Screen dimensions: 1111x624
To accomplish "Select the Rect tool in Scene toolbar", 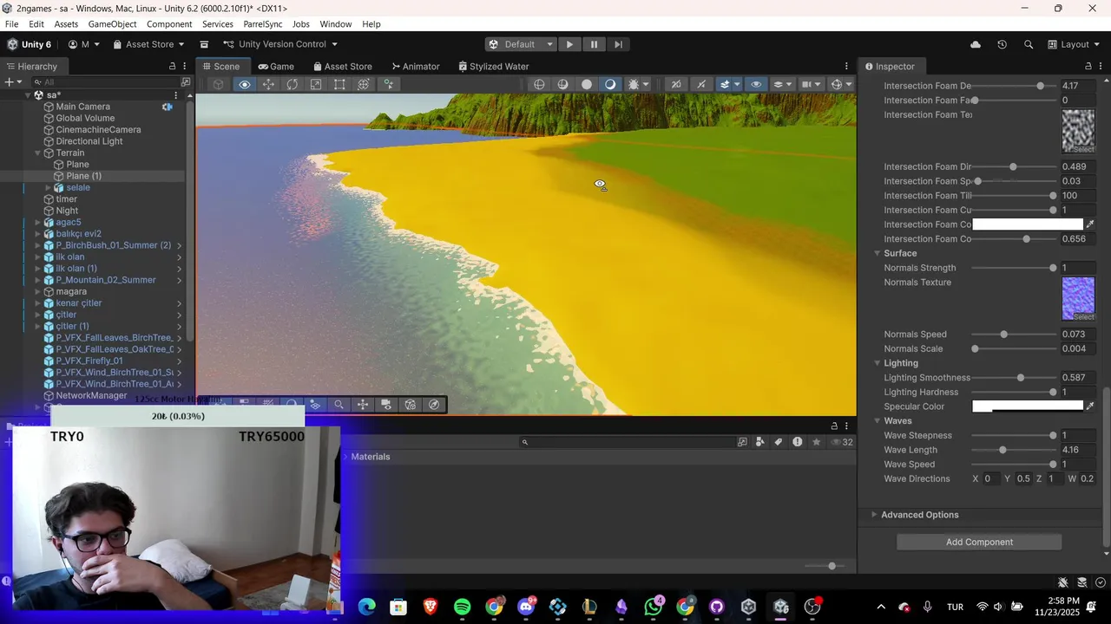I will pos(339,84).
